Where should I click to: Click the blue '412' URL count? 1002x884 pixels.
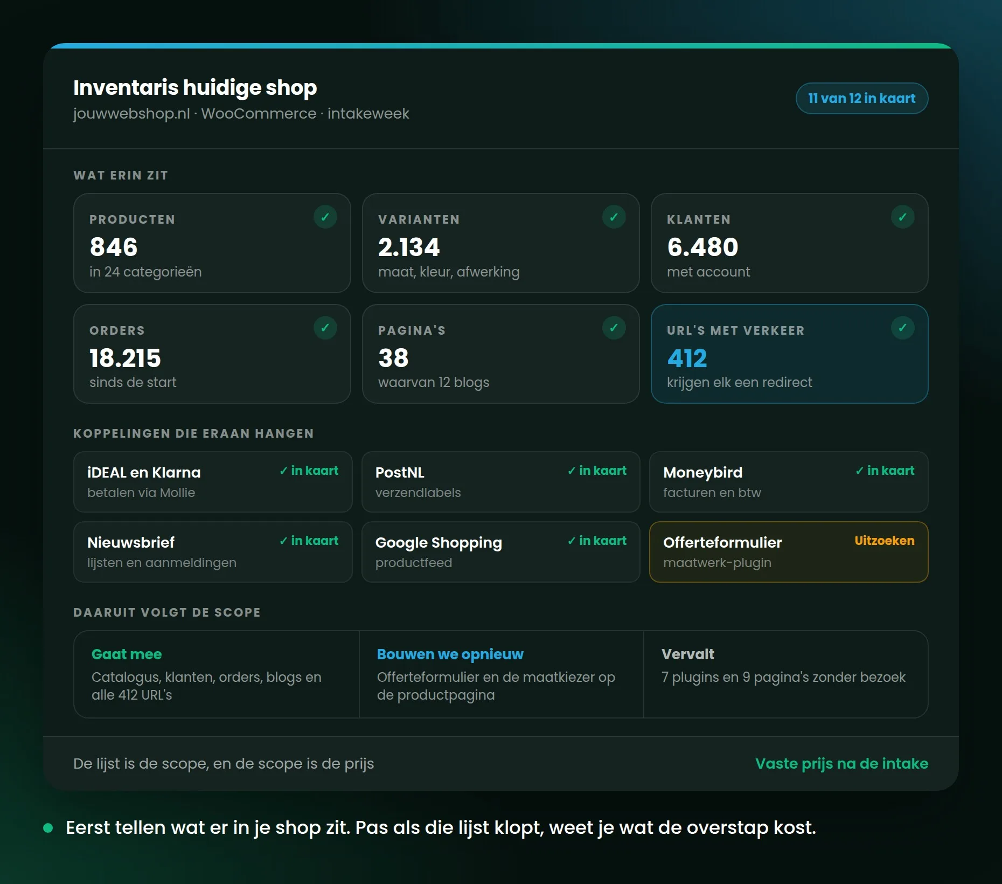[x=687, y=358]
